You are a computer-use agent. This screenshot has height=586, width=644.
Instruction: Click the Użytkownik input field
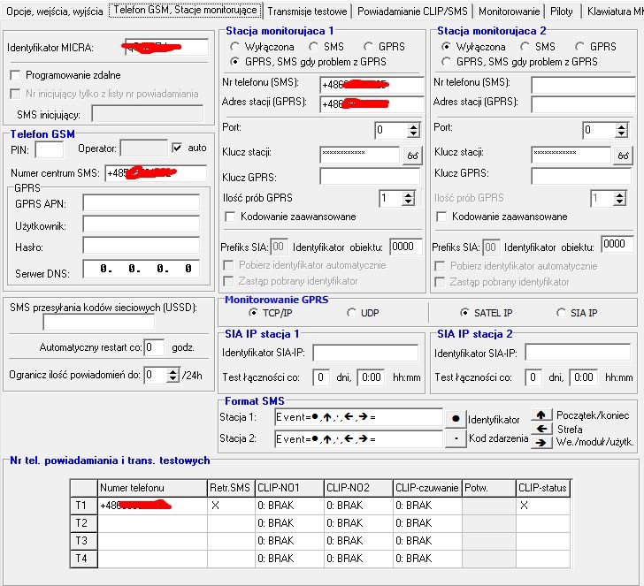pyautogui.click(x=141, y=225)
